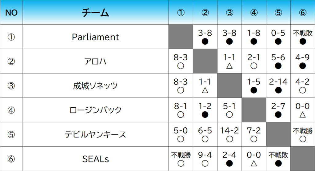Click the triangle in the アロハ row
The height and width of the screenshot is (171, 315).
click(229, 66)
